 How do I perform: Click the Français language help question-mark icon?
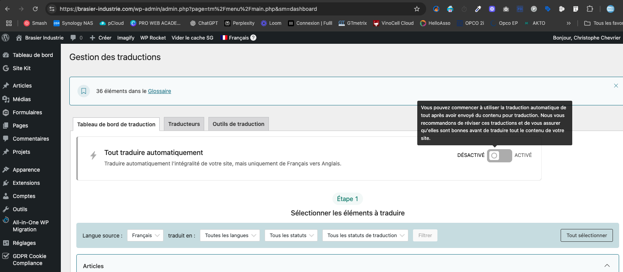click(253, 38)
